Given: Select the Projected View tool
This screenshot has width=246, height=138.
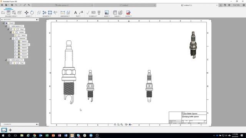Looking at the screenshot, I should point(8,13).
